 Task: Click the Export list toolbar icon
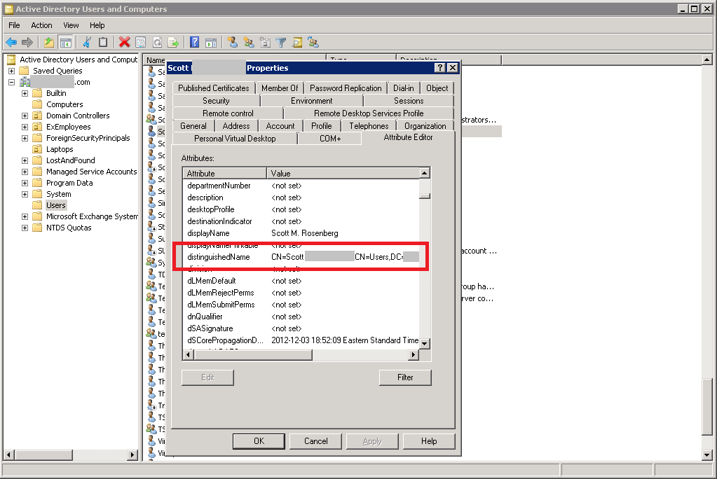point(173,43)
